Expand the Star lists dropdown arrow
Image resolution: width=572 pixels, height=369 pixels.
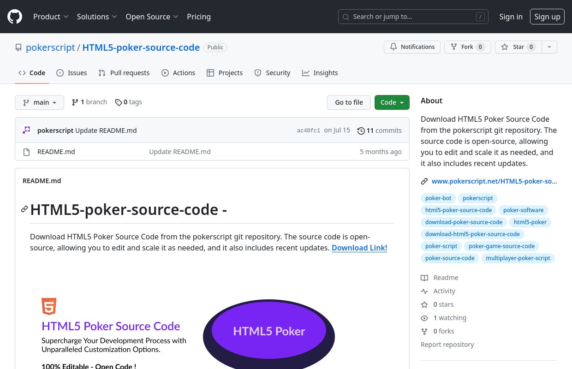[x=549, y=47]
